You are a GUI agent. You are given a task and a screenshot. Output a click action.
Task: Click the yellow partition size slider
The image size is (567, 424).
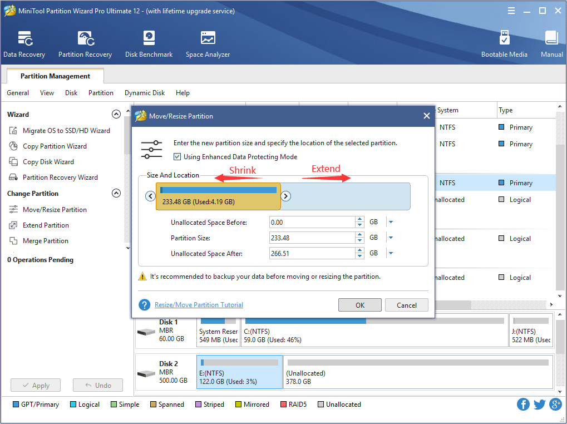[x=218, y=196]
